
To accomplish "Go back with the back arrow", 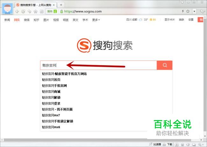I will click(x=17, y=11).
